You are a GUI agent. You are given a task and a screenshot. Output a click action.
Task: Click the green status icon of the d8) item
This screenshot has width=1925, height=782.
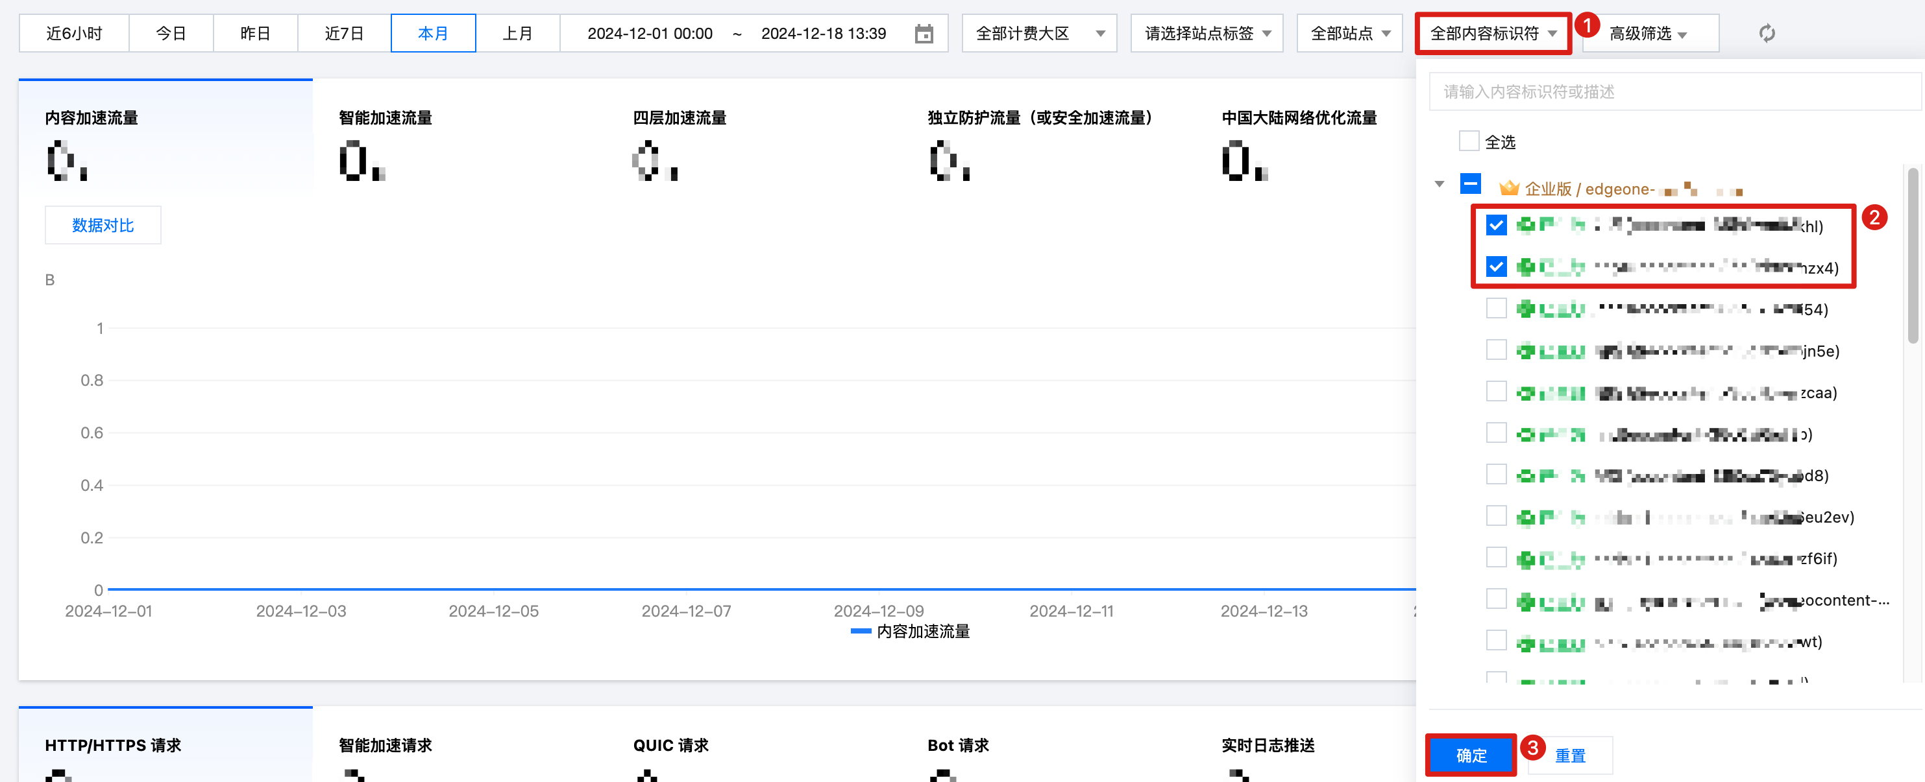point(1525,476)
